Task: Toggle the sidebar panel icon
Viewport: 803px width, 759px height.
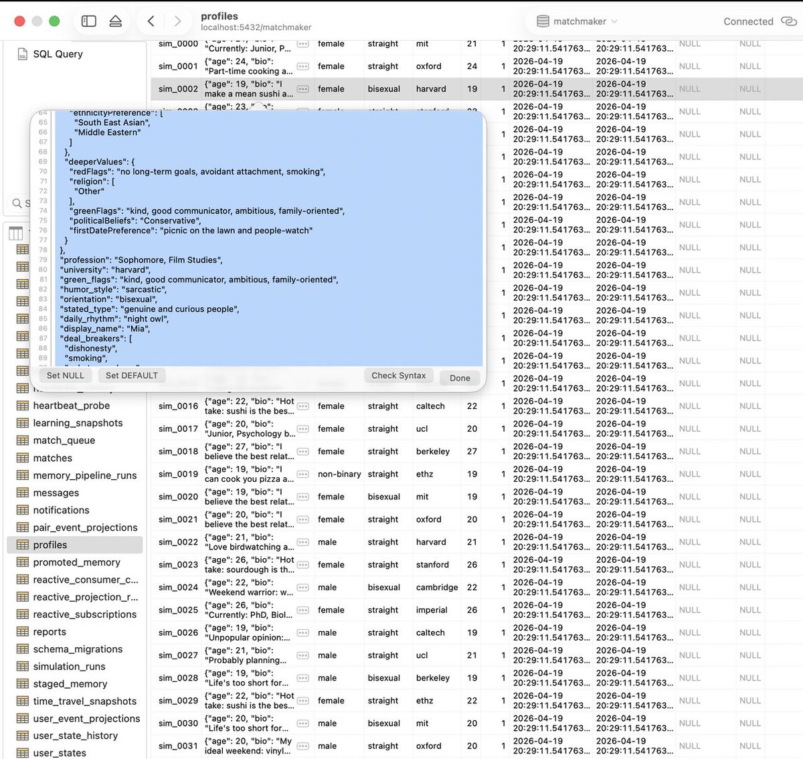Action: 88,21
